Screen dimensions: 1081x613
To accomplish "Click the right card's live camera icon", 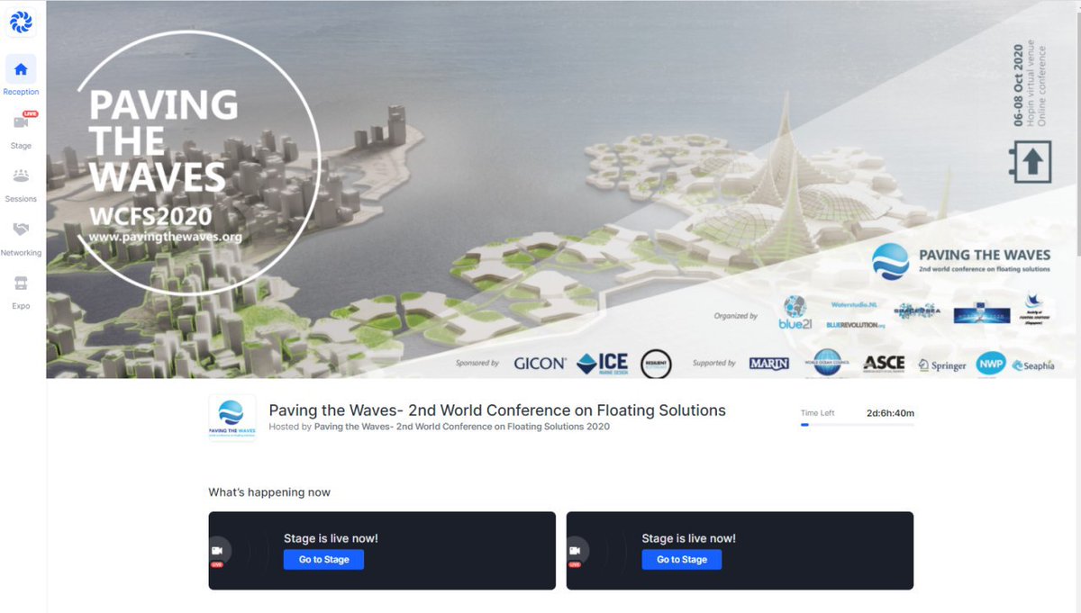I will pos(575,551).
